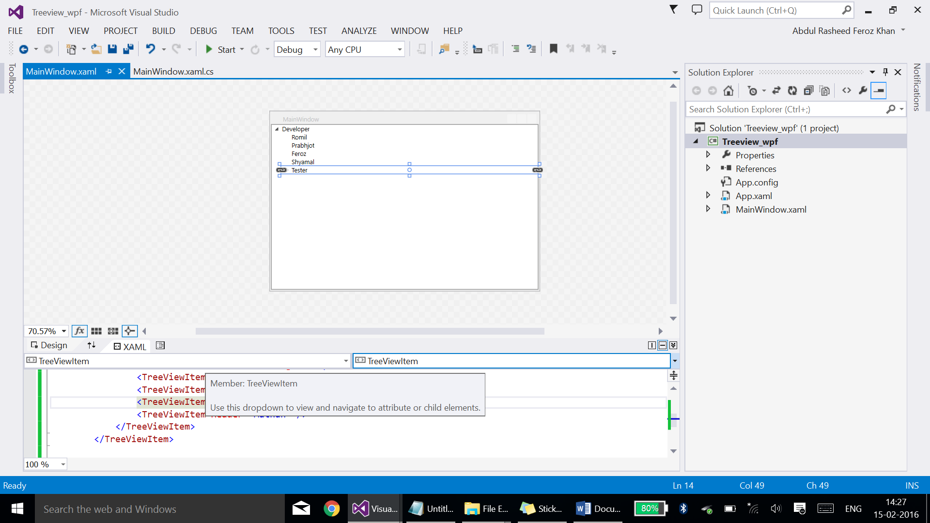Click the Save All toolbar icon
The image size is (930, 523).
tap(128, 49)
